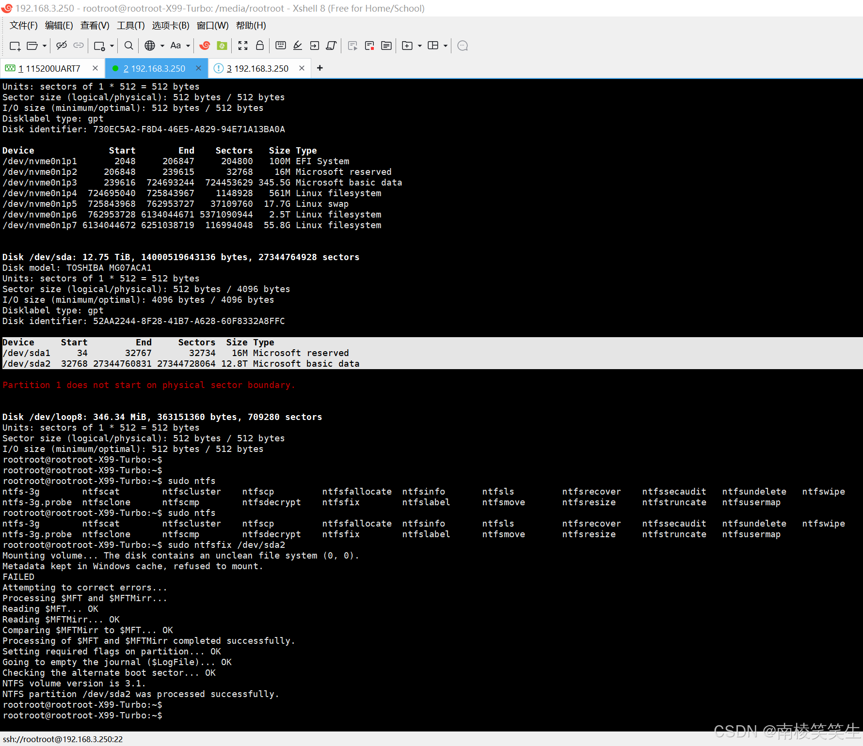The image size is (863, 746).
Task: Click the red 'Partition 1 does not start' warning
Action: (149, 385)
